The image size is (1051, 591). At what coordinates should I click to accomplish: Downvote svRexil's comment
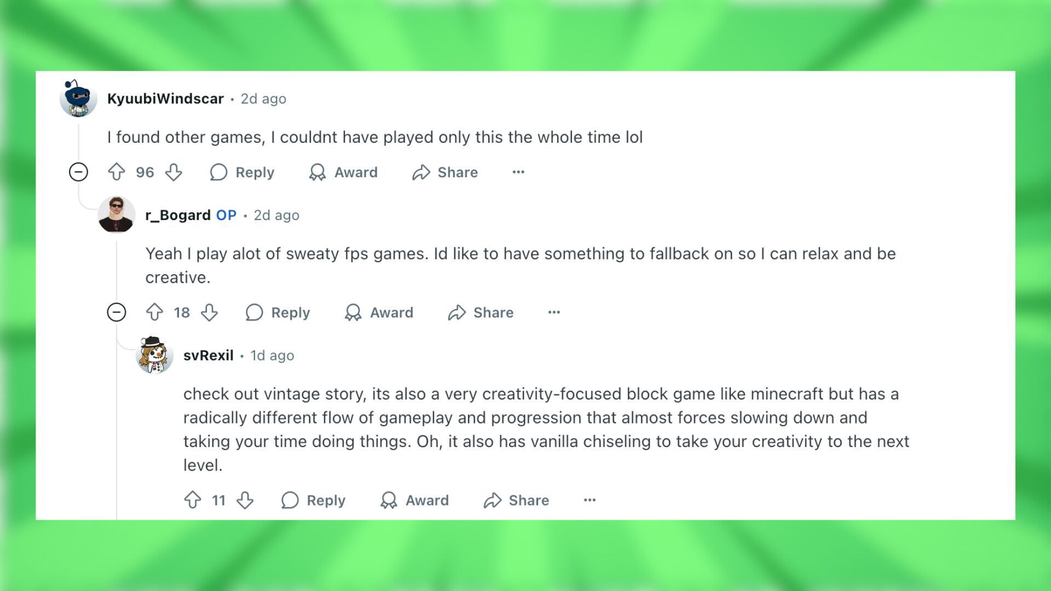246,500
